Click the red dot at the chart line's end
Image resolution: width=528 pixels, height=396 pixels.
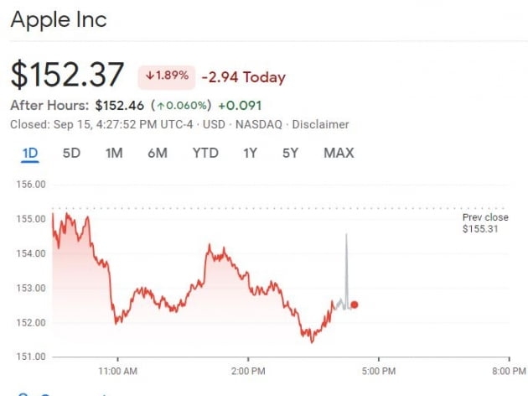click(x=355, y=305)
